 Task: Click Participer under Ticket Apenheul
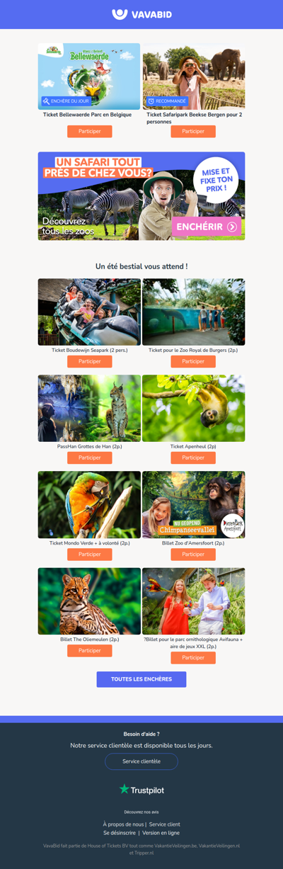193,458
